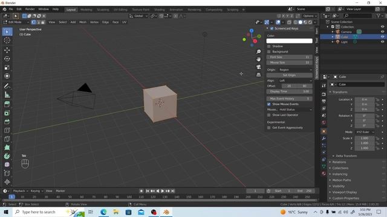The width and height of the screenshot is (387, 217).
Task: Expand the Delta Transform section
Action: pos(345,156)
